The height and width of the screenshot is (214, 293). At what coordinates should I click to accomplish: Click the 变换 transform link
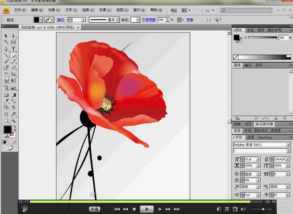(x=190, y=20)
